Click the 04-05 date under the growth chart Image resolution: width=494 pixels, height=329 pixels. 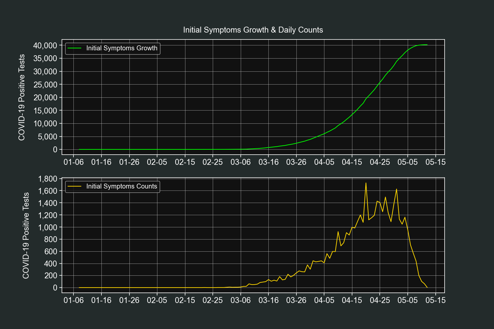click(324, 162)
